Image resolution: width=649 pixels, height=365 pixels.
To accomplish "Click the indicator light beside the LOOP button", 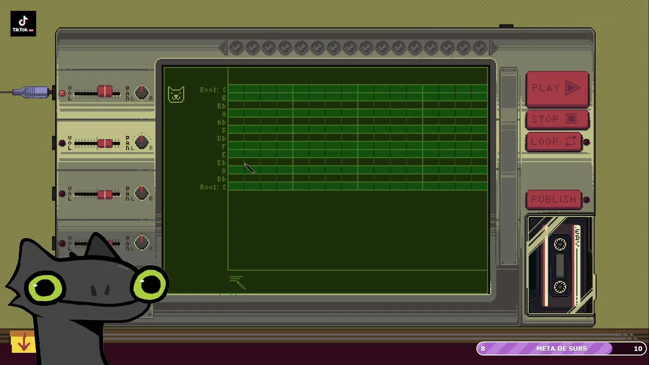I will 587,142.
